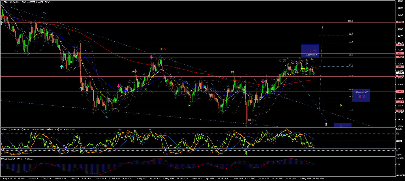The width and height of the screenshot is (405, 181).
Task: Select the 38.2 Fibonacci level label
Action: [x=351, y=76]
